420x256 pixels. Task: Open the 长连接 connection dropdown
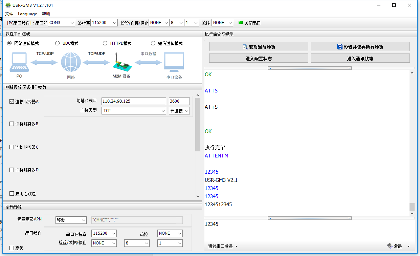(x=179, y=111)
